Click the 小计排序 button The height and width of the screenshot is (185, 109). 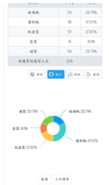tap(62, 179)
